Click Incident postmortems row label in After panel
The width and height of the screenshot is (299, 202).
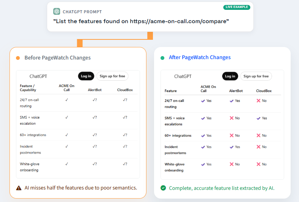[x=175, y=150]
